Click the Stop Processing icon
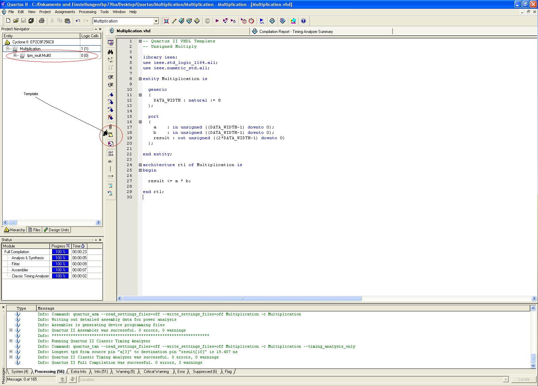The width and height of the screenshot is (538, 386). pyautogui.click(x=208, y=21)
